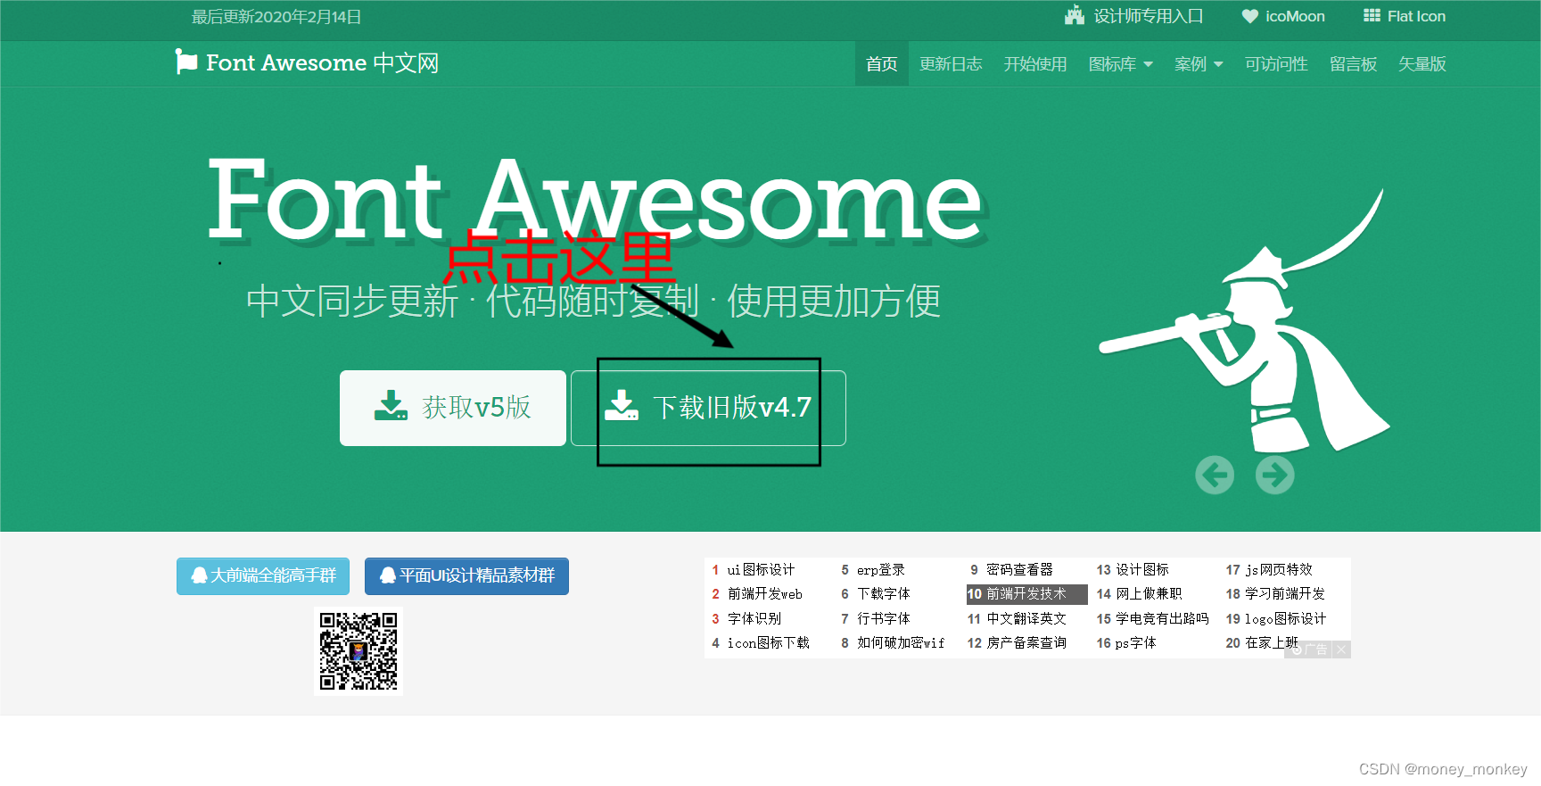This screenshot has width=1541, height=786.
Task: Click QQ penguin icon in 平面UI设计精品素材群 button
Action: pos(388,575)
